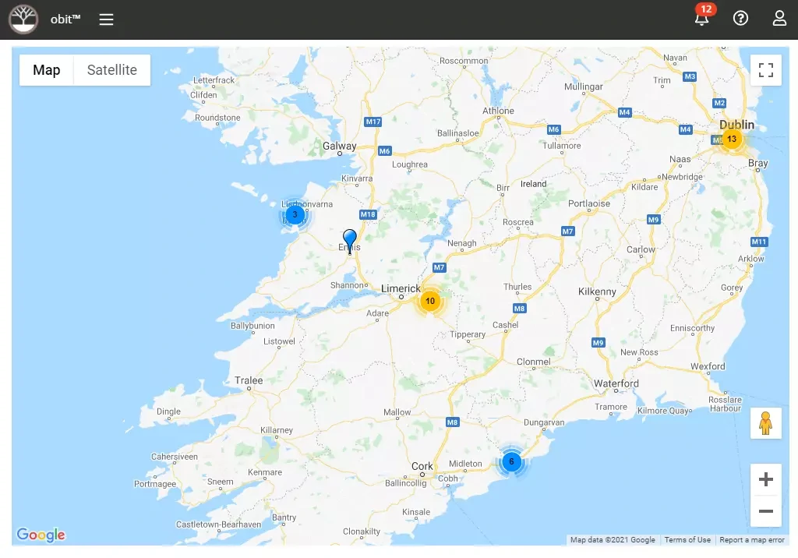This screenshot has width=798, height=558.
Task: Click the Waterford city label
Action: tap(616, 383)
